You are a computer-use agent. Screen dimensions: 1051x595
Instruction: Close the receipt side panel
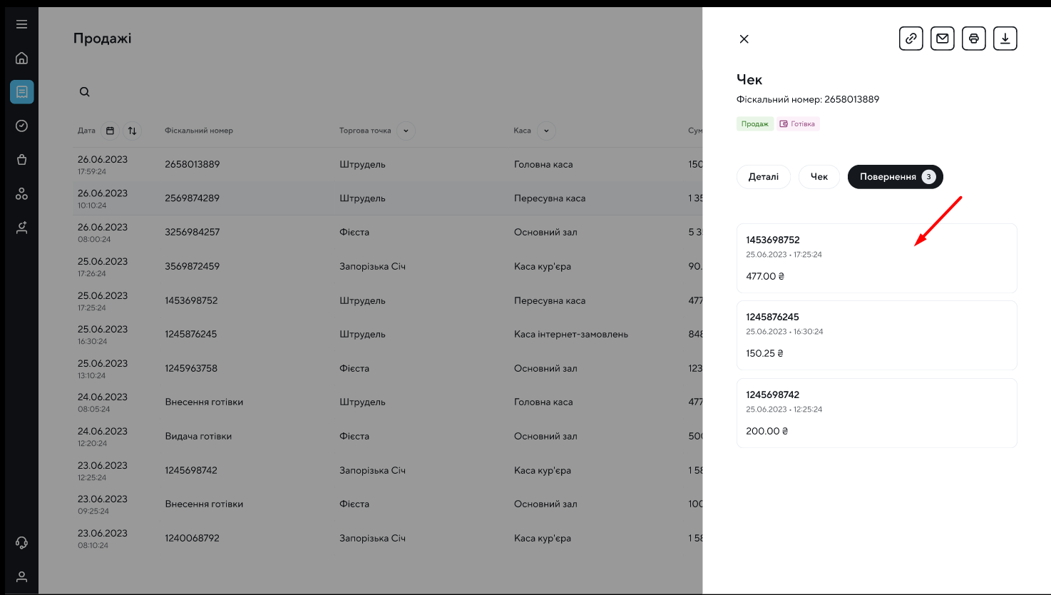(744, 39)
